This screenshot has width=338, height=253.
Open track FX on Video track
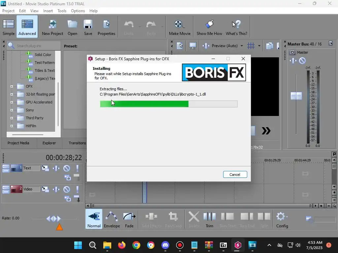tap(56, 189)
